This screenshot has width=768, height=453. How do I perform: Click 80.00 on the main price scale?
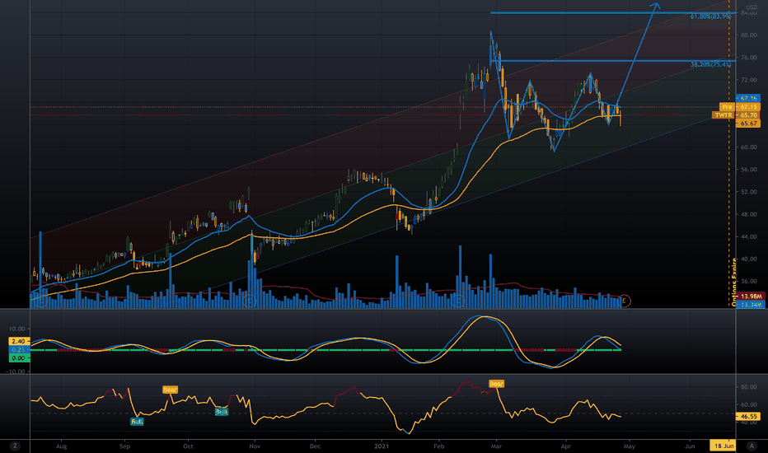749,35
